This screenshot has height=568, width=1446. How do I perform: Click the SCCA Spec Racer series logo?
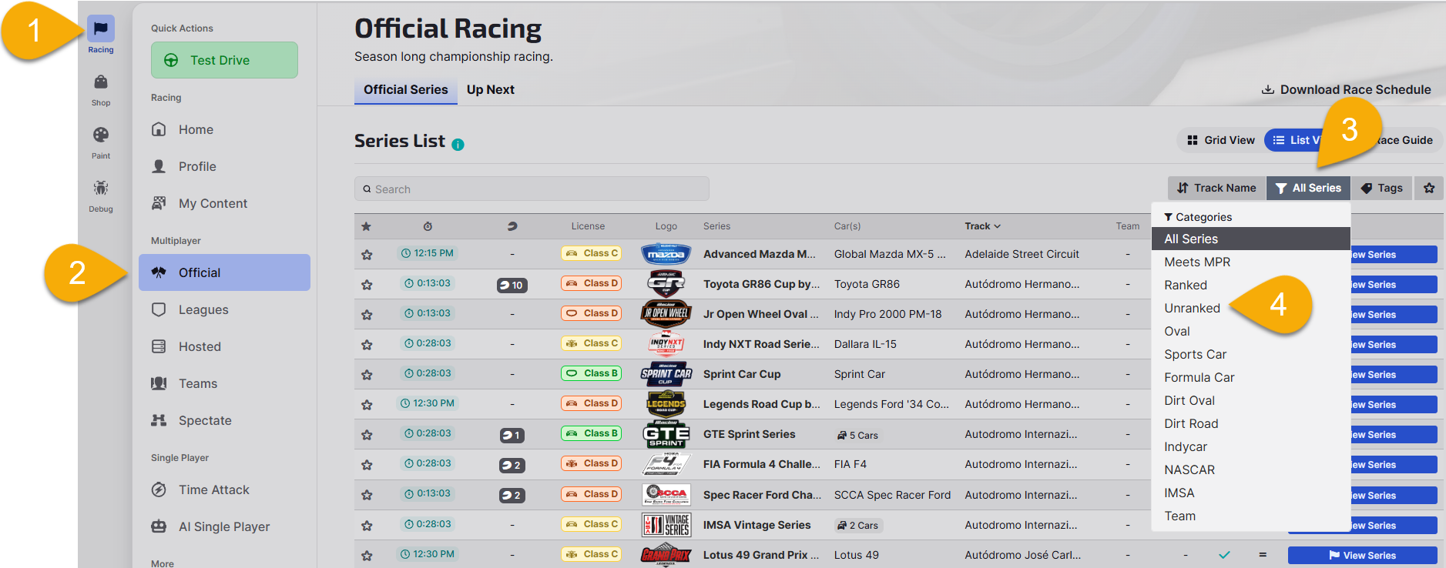pyautogui.click(x=666, y=495)
